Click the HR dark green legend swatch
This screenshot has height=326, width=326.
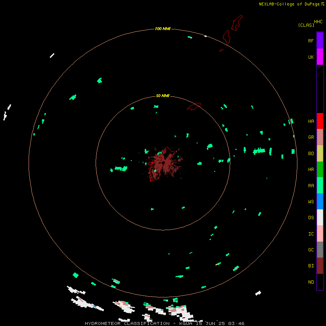pyautogui.click(x=320, y=169)
